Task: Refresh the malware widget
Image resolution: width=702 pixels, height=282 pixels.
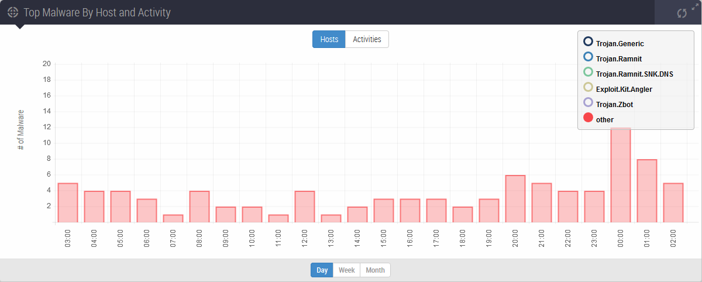Action: (681, 13)
